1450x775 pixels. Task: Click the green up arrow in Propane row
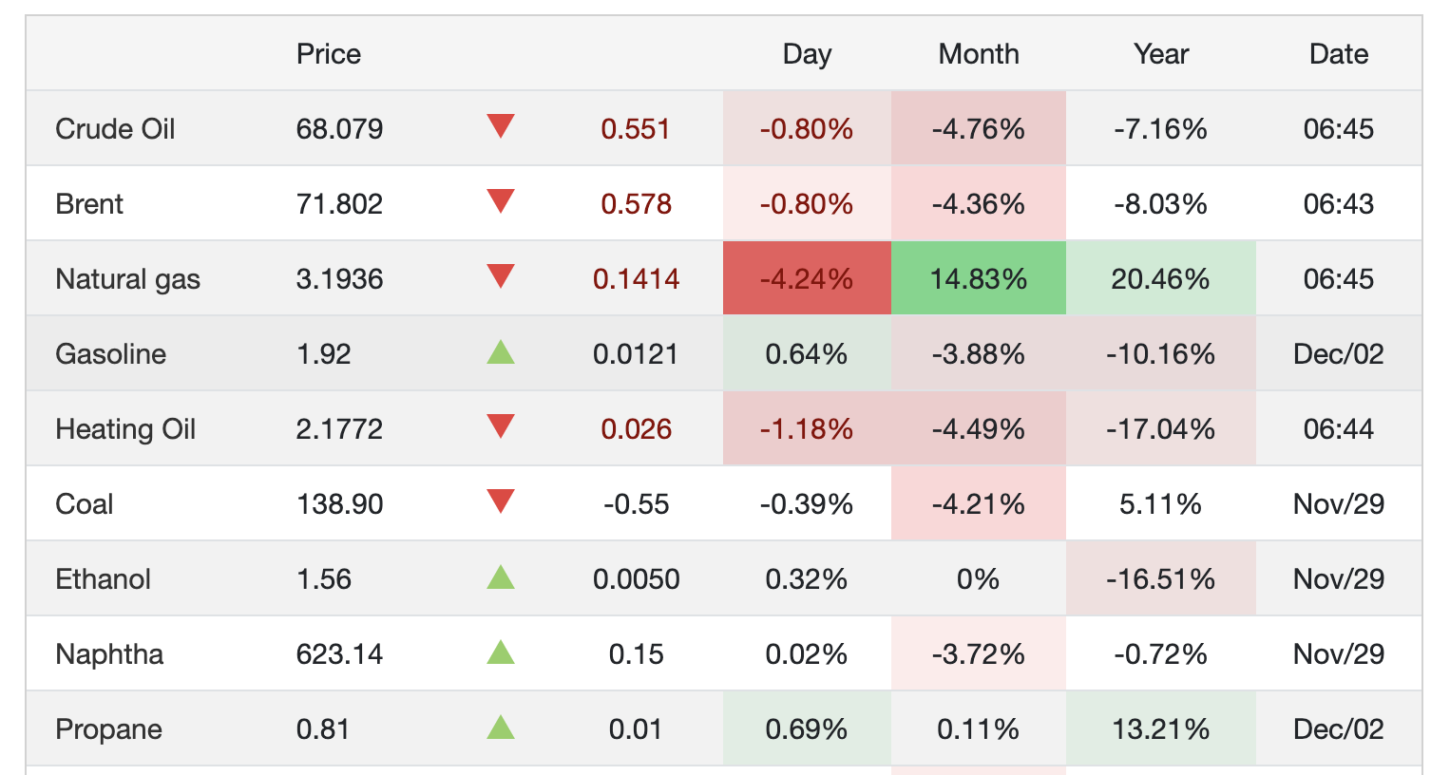[501, 728]
